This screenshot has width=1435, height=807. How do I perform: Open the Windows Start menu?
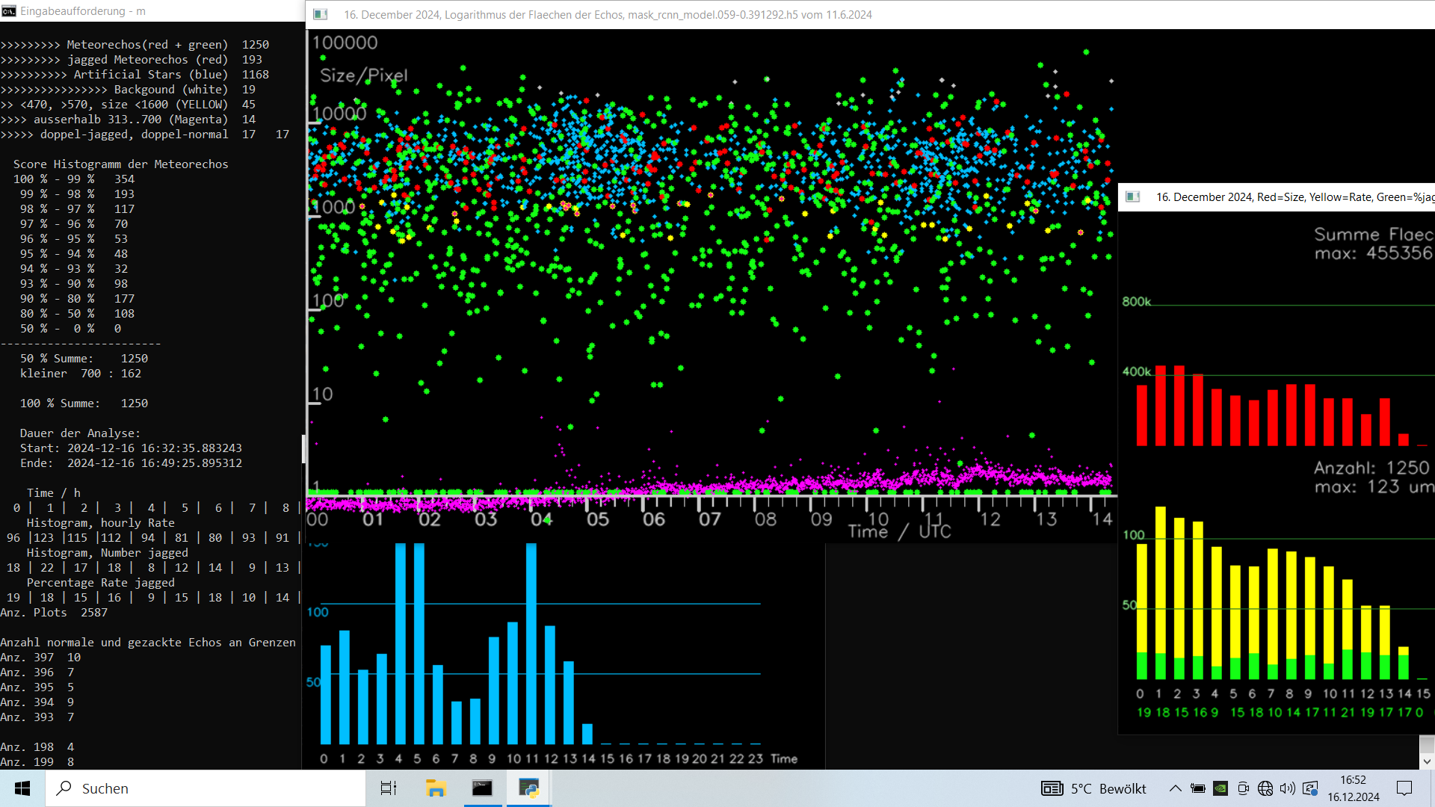point(22,788)
